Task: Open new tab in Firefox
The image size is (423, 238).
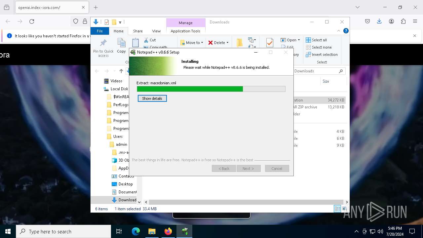Action: (x=96, y=7)
